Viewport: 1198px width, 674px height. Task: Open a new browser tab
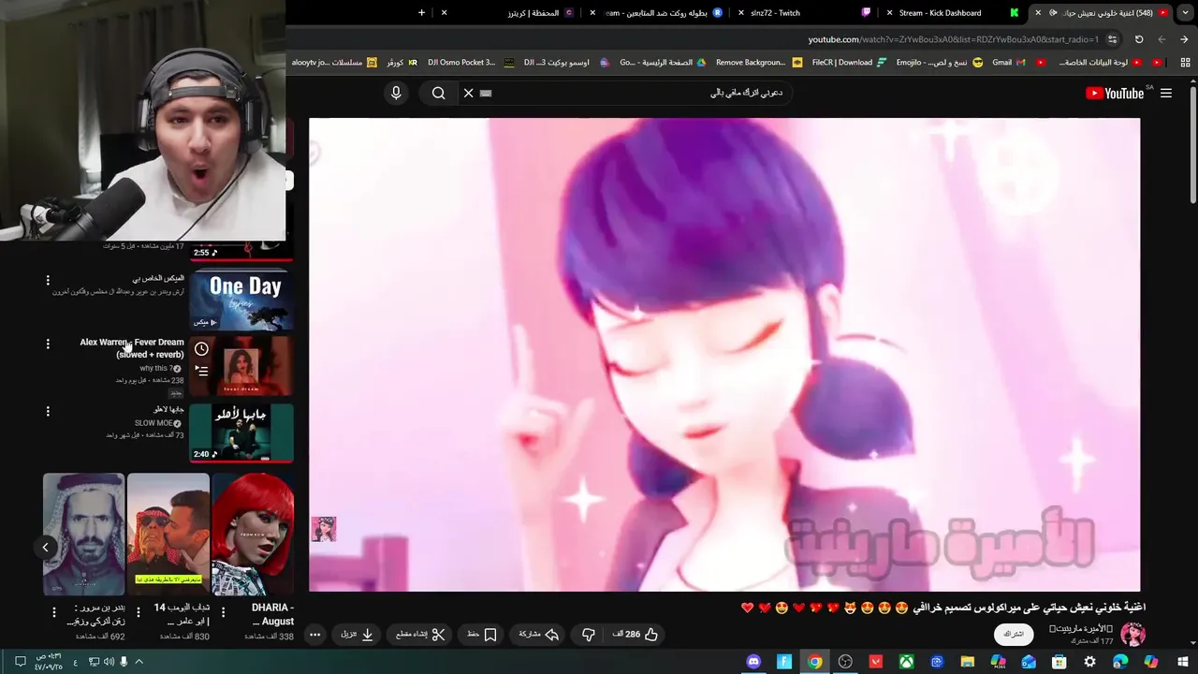point(421,13)
